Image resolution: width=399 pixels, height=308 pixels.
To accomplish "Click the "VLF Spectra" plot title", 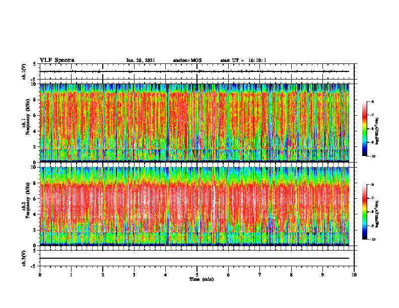I will (57, 60).
